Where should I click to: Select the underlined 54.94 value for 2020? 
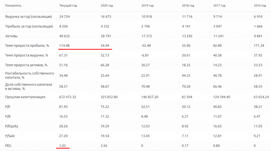click(x=105, y=46)
